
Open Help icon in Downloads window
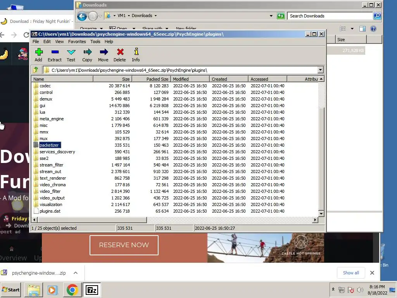coord(373,29)
